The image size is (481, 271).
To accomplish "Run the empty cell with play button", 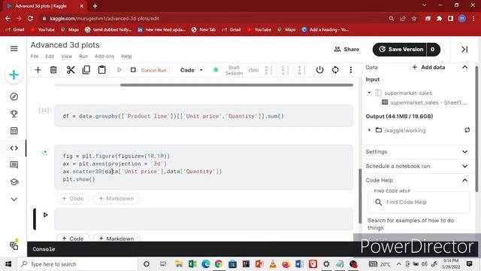I will 45,215.
